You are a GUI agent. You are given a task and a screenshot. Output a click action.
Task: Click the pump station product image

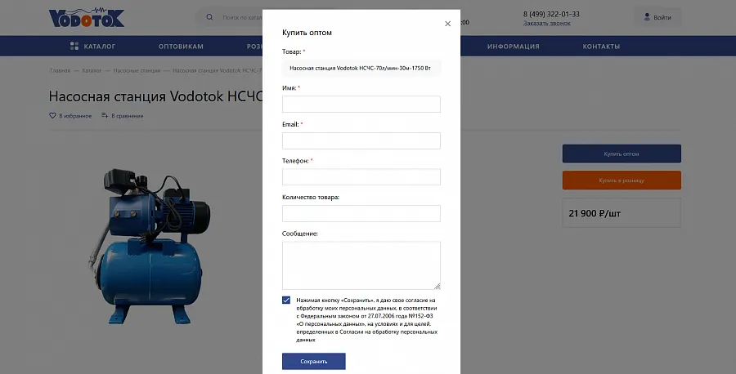click(150, 246)
